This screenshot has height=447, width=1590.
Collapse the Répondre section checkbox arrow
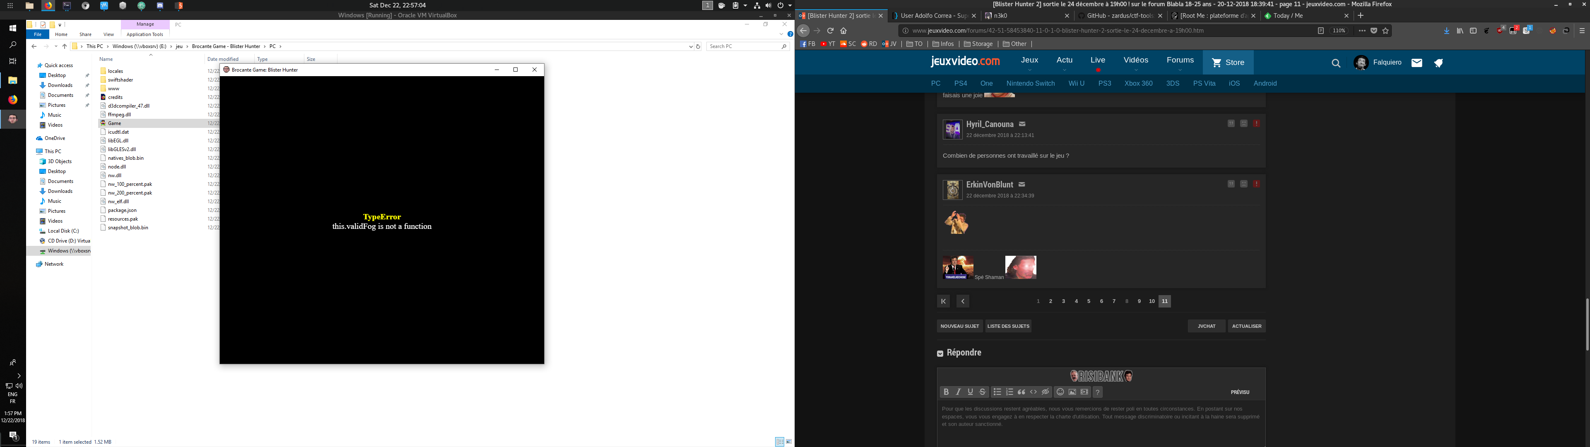[940, 354]
